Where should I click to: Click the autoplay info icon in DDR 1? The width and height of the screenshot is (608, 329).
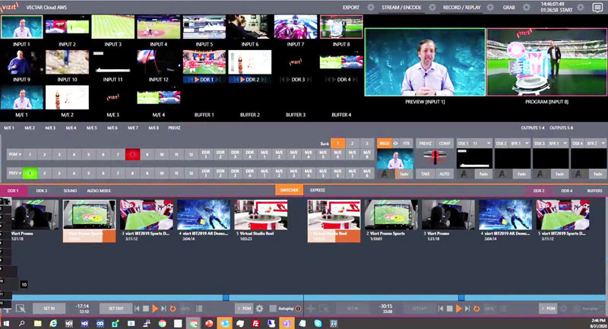coord(298,308)
